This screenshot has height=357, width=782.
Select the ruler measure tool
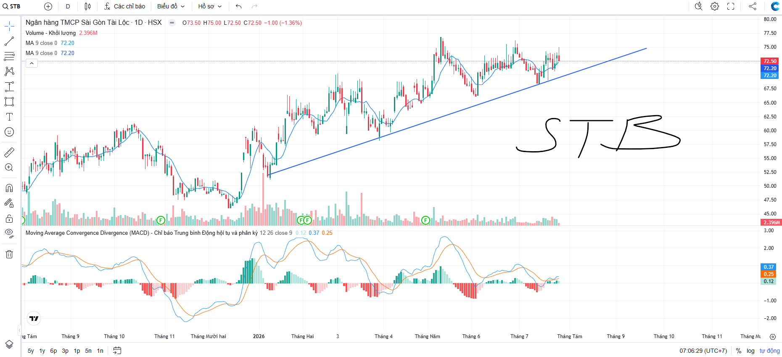click(9, 152)
